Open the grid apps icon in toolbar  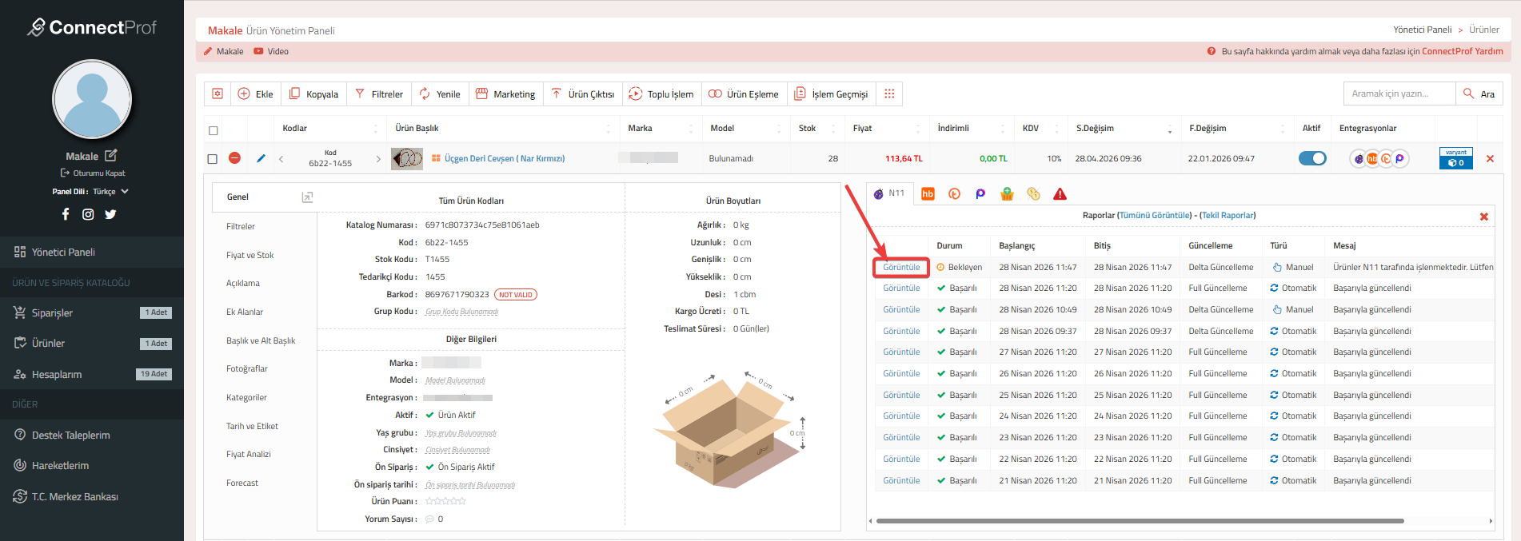(889, 93)
